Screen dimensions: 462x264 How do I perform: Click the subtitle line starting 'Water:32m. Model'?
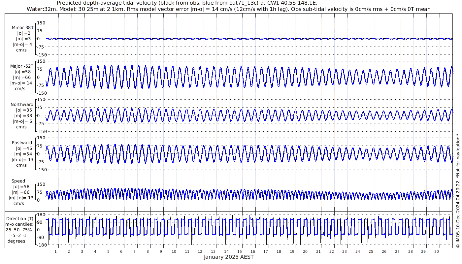pyautogui.click(x=229, y=9)
